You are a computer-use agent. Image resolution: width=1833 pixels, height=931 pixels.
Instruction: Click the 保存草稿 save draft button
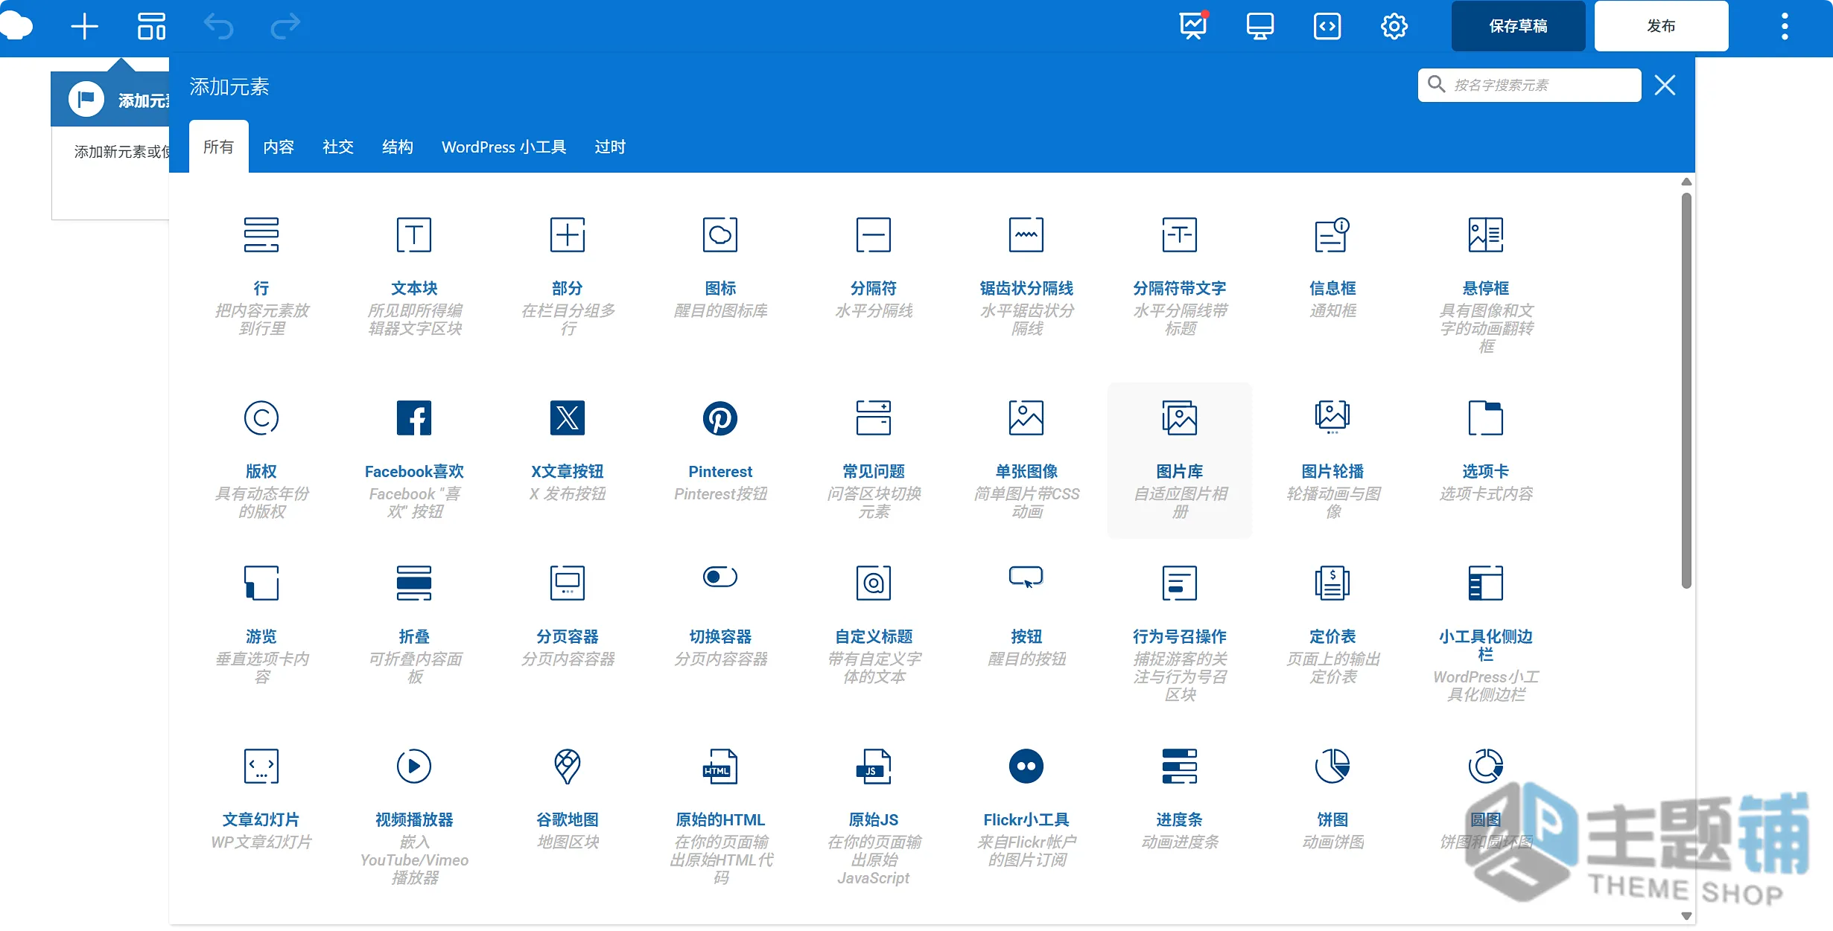1518,26
